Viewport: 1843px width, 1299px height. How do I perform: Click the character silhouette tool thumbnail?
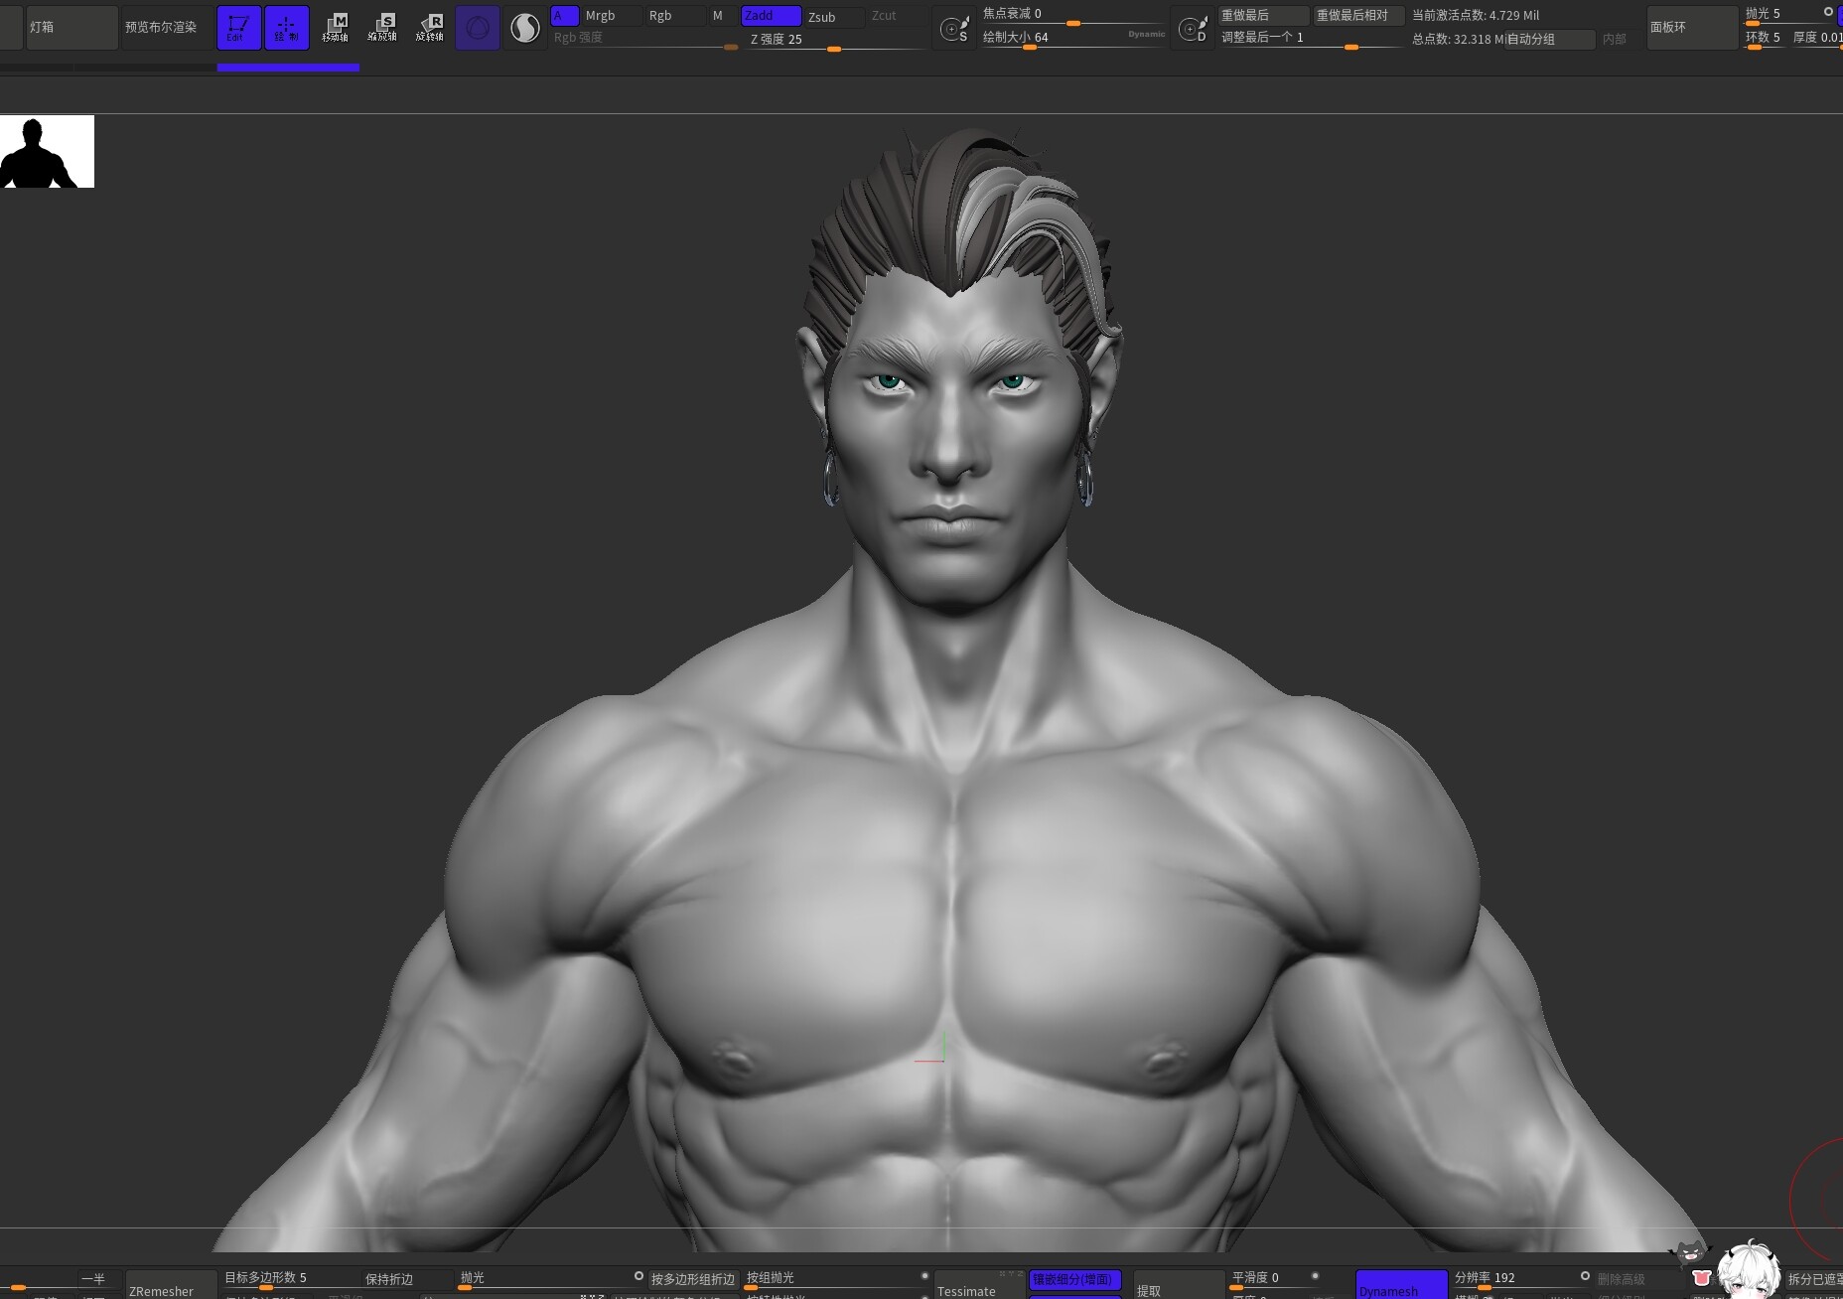(x=47, y=150)
